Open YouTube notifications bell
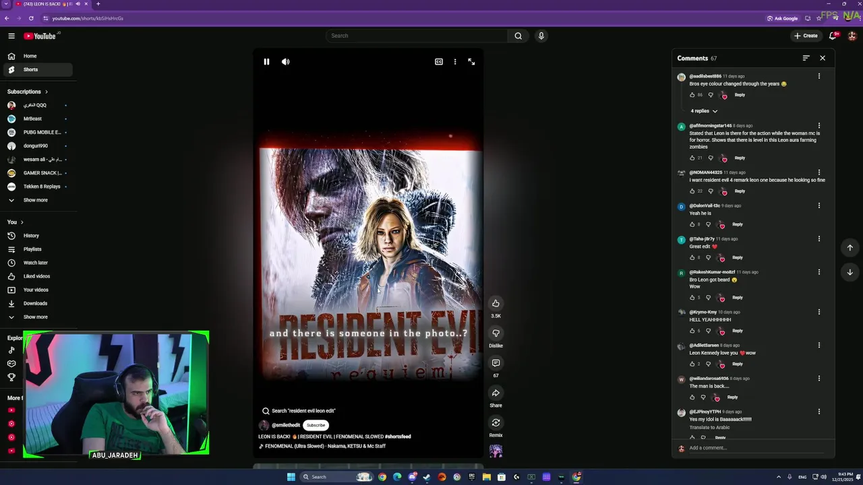Viewport: 863px width, 485px height. 833,36
